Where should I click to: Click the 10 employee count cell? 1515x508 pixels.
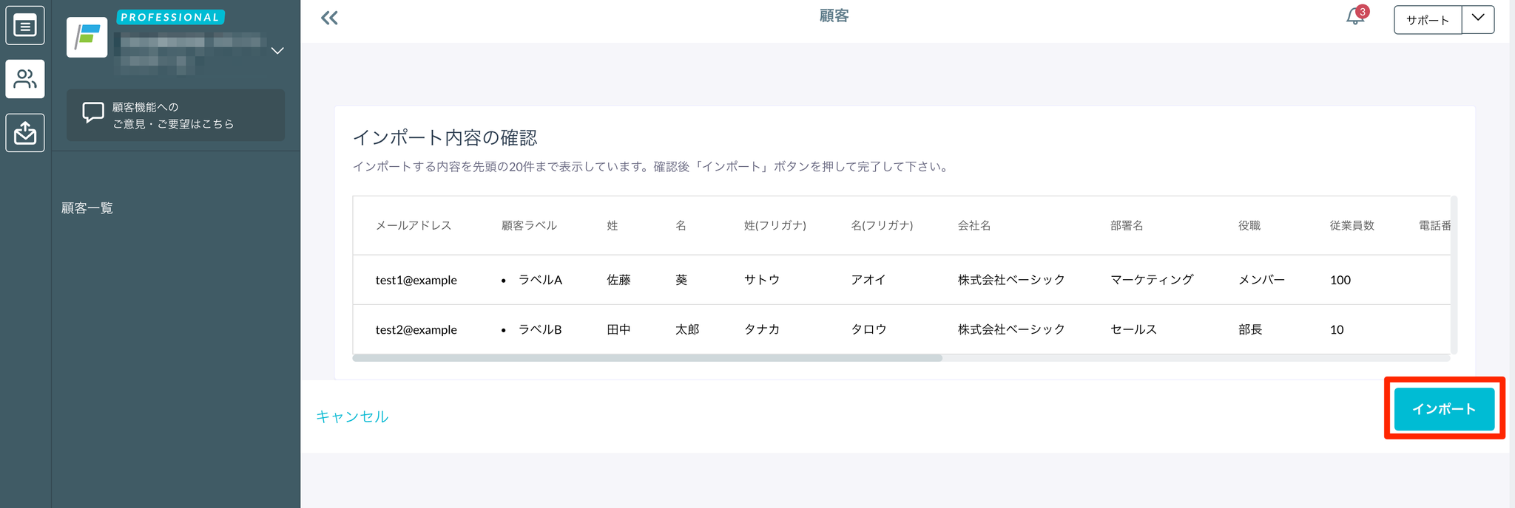[x=1337, y=329]
